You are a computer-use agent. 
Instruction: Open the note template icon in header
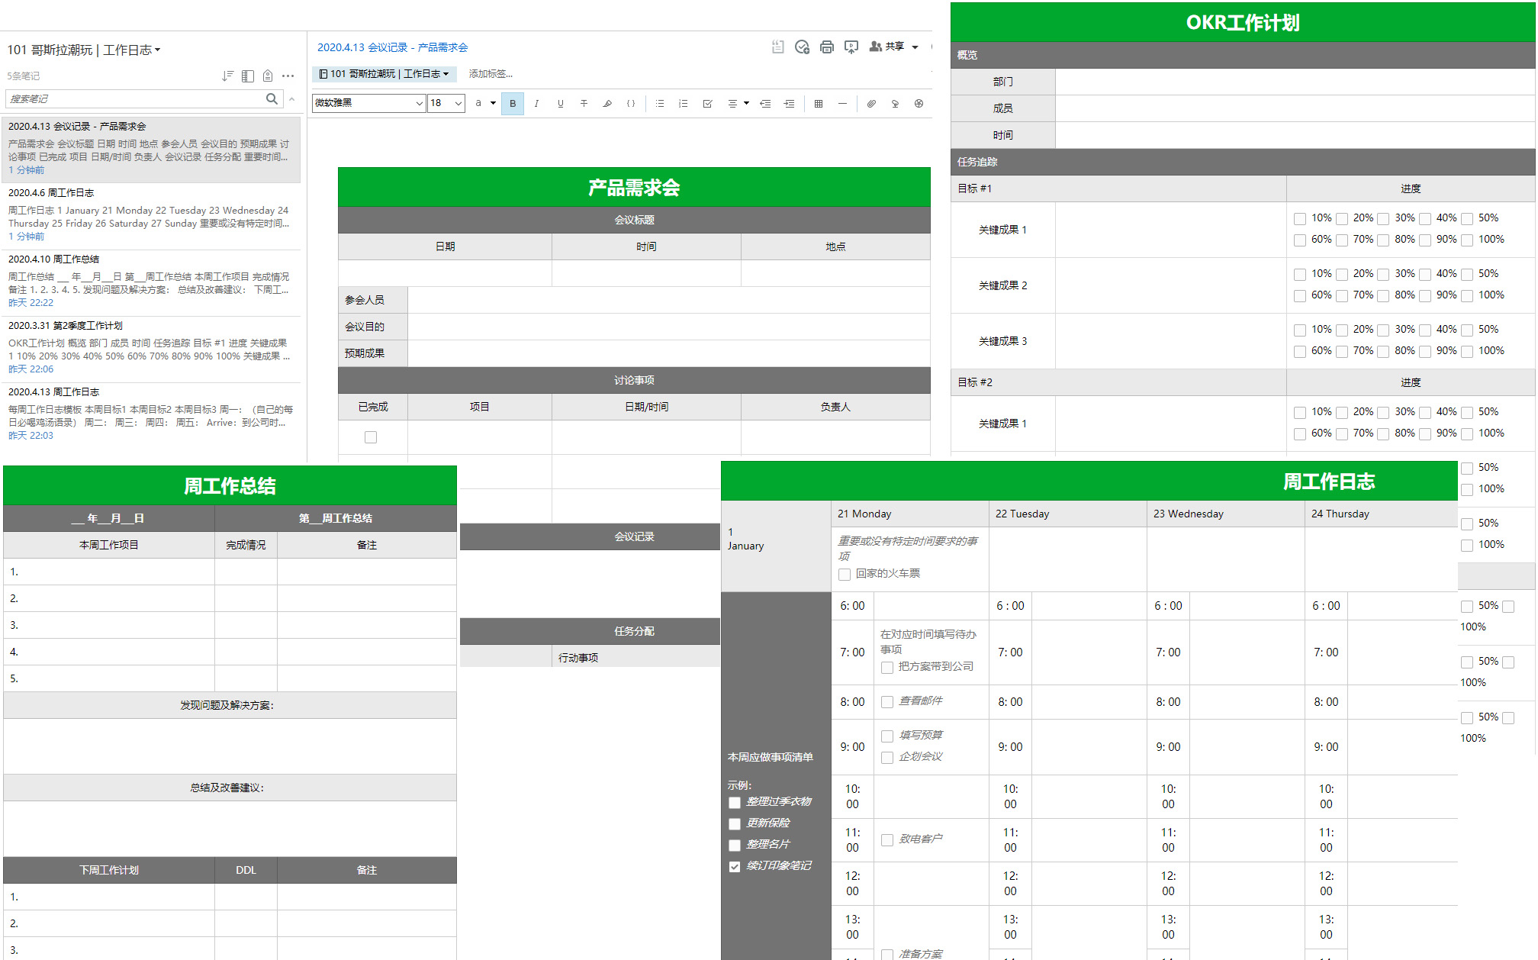point(777,47)
